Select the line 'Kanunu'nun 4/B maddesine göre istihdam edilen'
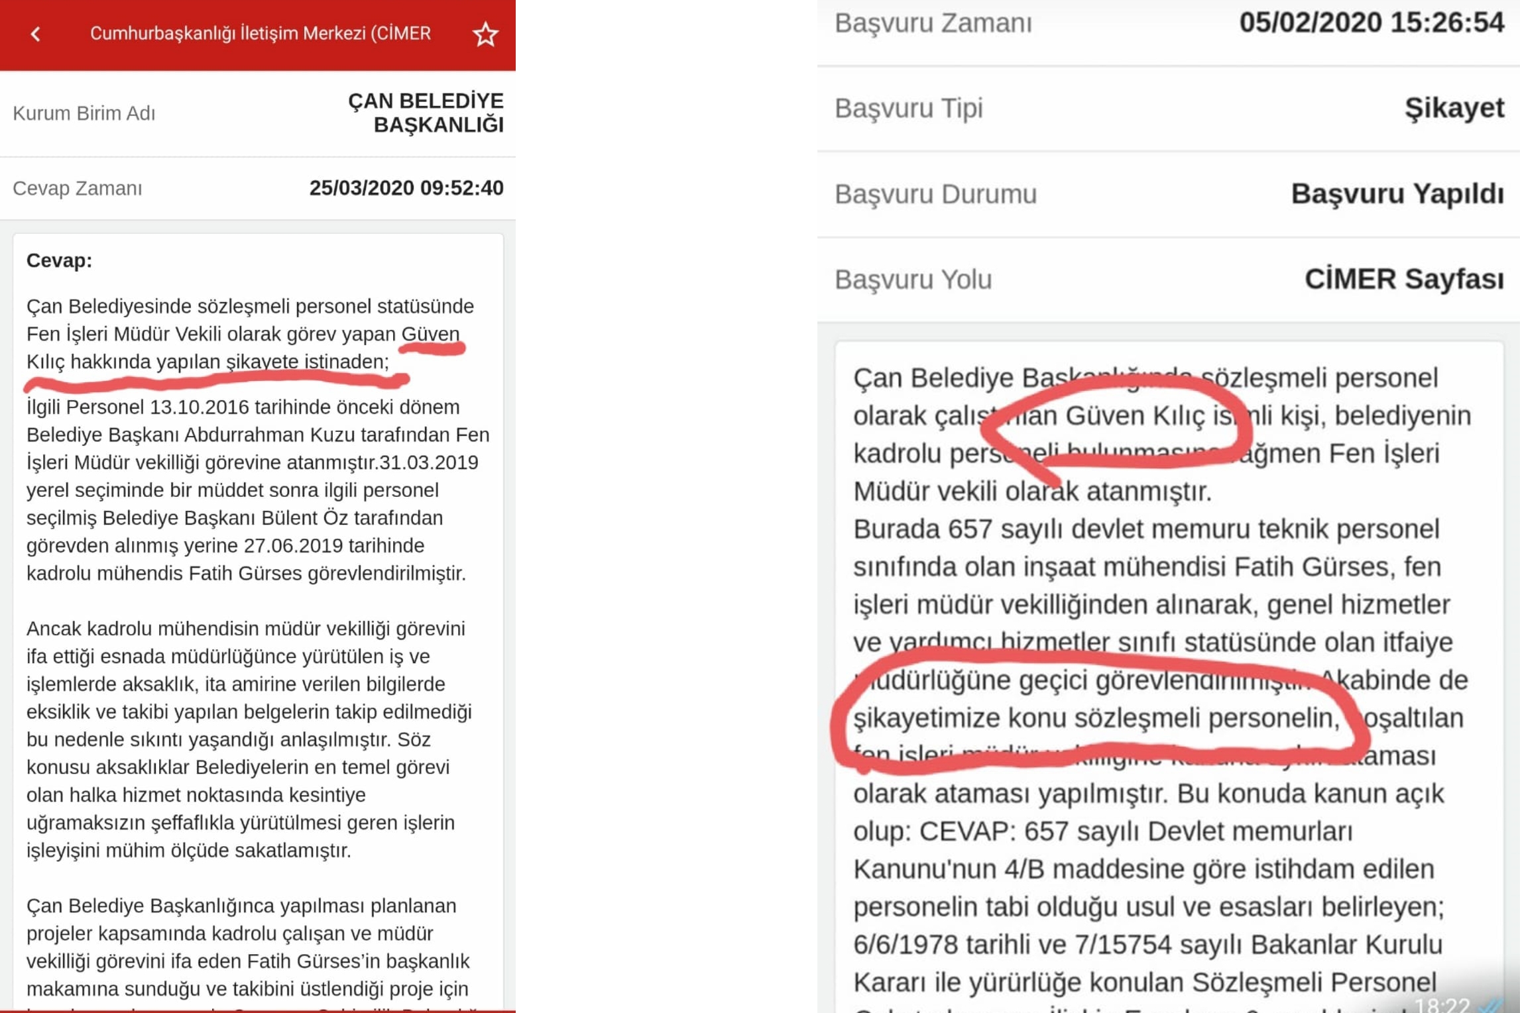1520x1013 pixels. pos(1143,869)
